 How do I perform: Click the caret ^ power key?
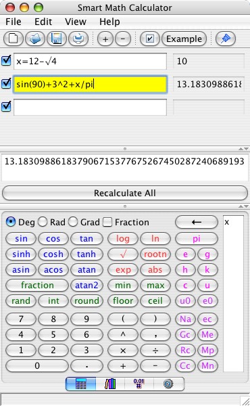tap(123, 334)
